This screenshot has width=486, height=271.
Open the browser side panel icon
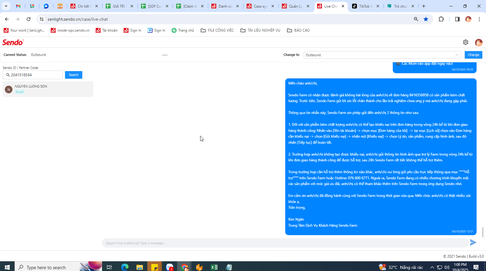click(457, 19)
